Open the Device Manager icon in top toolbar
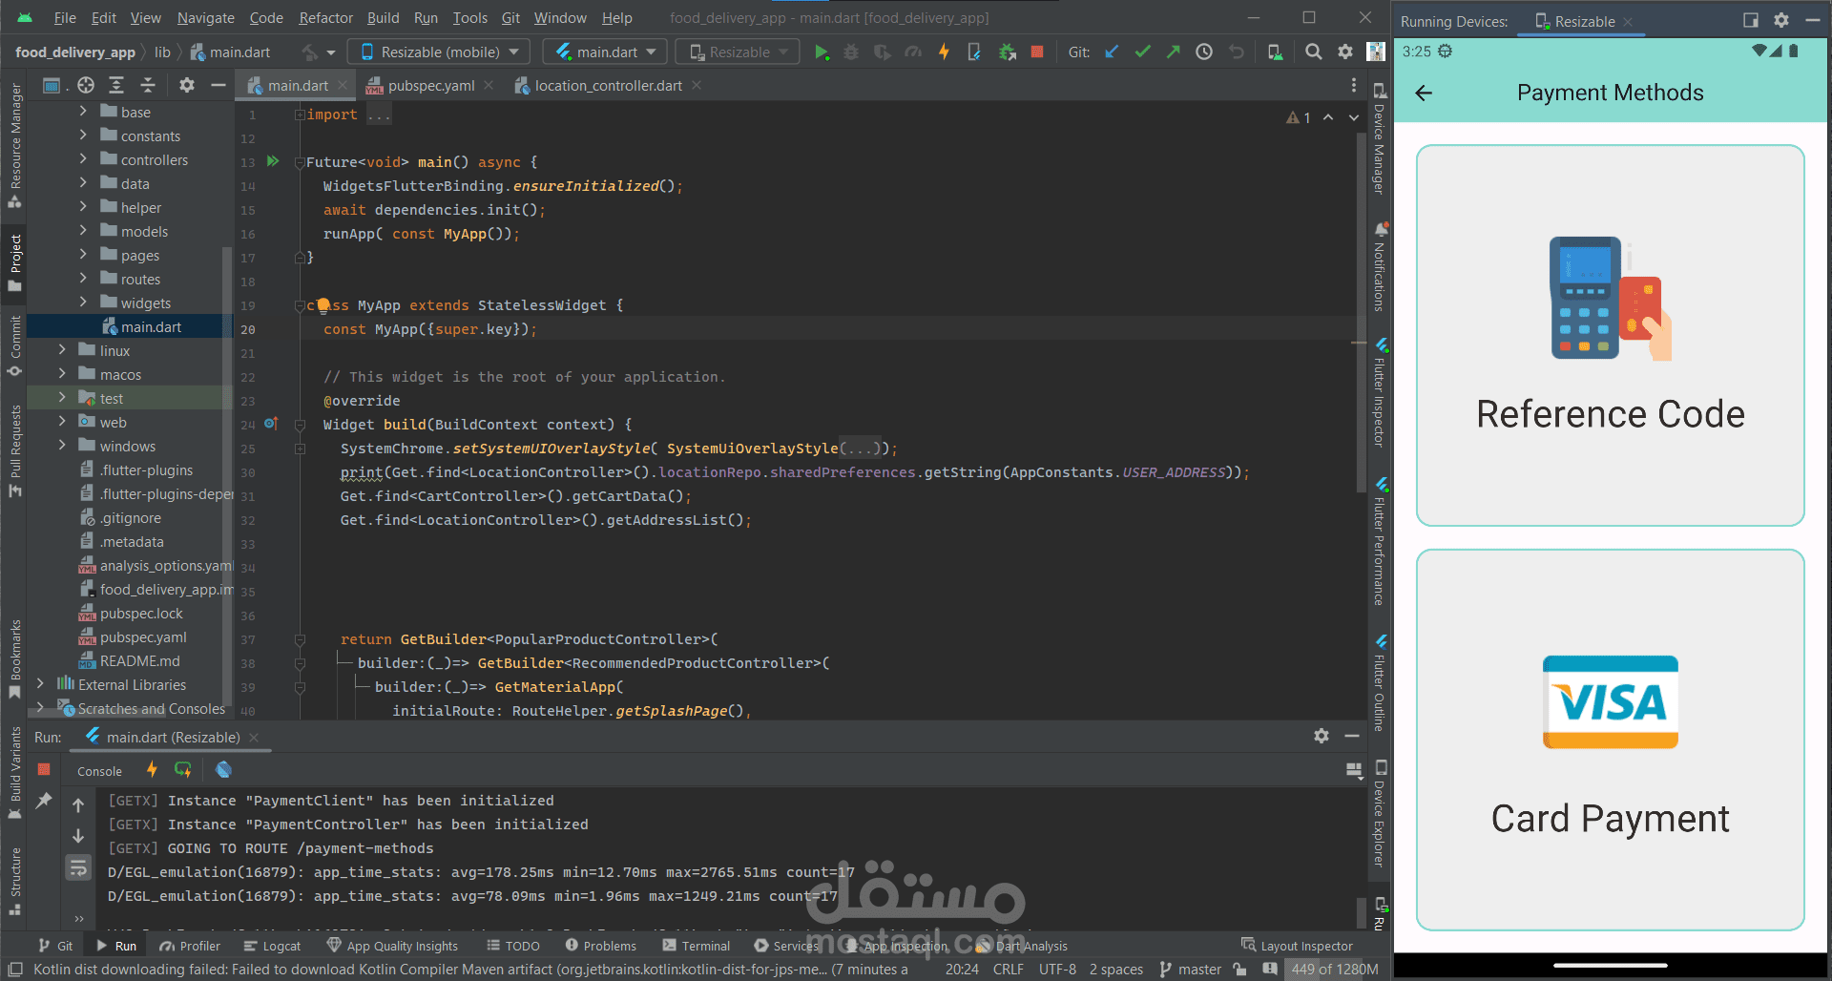The height and width of the screenshot is (981, 1832). click(1275, 52)
